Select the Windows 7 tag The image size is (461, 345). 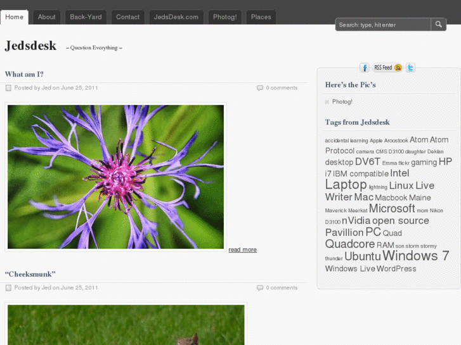416,256
